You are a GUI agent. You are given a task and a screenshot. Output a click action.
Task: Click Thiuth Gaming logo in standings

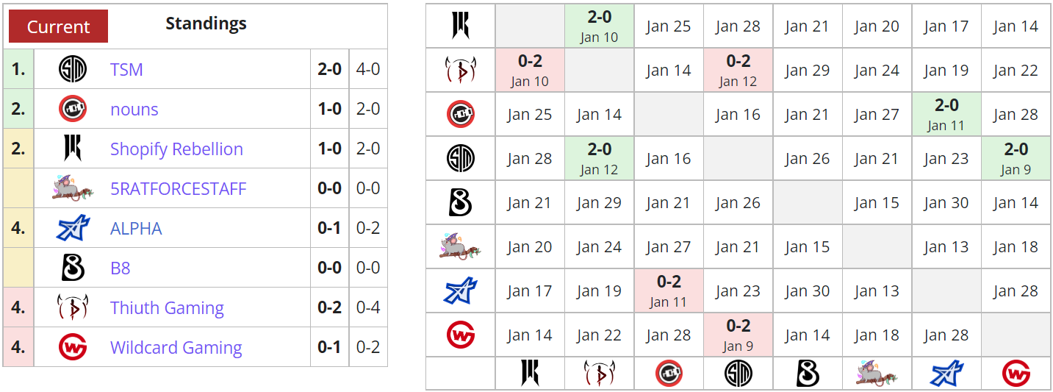click(72, 307)
